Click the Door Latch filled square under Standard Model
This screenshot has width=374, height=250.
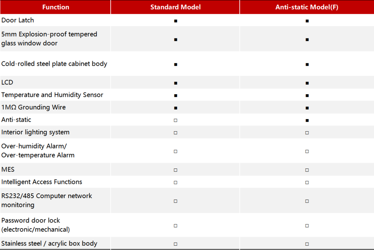pyautogui.click(x=176, y=21)
